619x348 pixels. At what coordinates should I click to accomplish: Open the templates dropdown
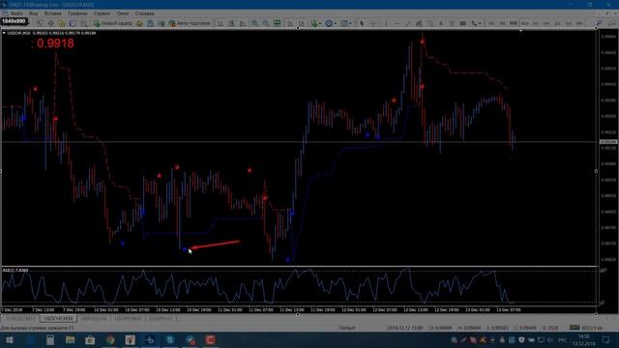coord(346,23)
